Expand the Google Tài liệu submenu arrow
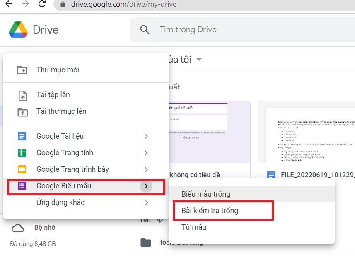This screenshot has width=355, height=260. pos(146,136)
